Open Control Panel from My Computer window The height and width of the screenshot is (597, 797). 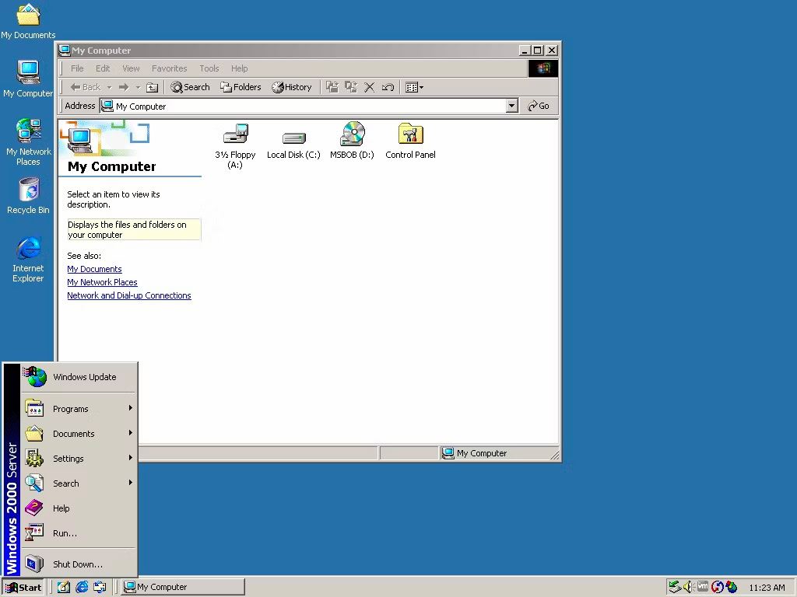tap(410, 133)
